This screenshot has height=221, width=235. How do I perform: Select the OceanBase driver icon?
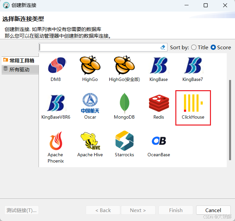pyautogui.click(x=159, y=141)
